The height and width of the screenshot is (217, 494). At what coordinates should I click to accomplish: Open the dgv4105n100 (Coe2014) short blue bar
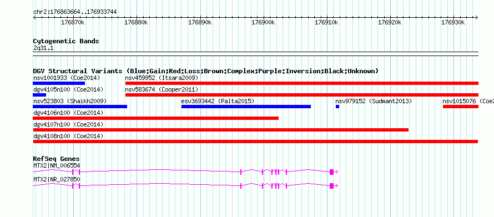(x=39, y=95)
